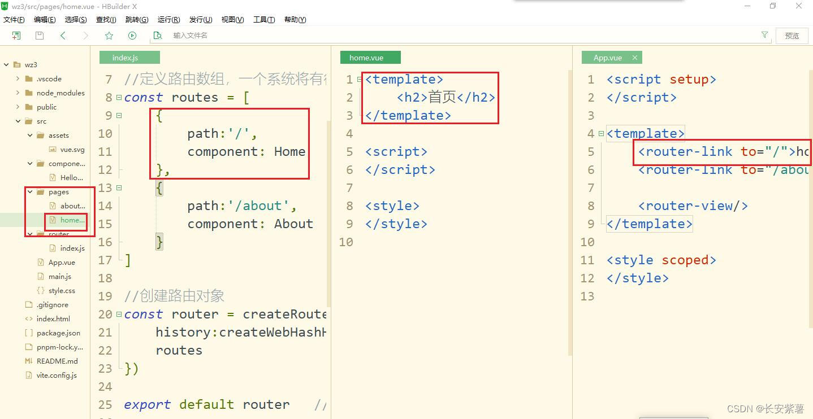This screenshot has height=419, width=813.
Task: Fold the routes array at line 8
Action: pos(119,98)
